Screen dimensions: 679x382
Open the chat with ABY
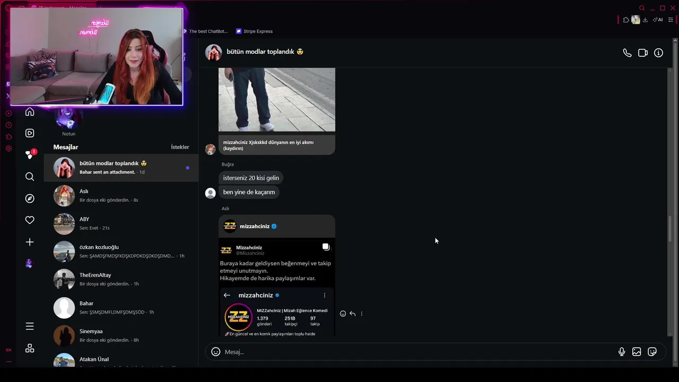(x=121, y=223)
